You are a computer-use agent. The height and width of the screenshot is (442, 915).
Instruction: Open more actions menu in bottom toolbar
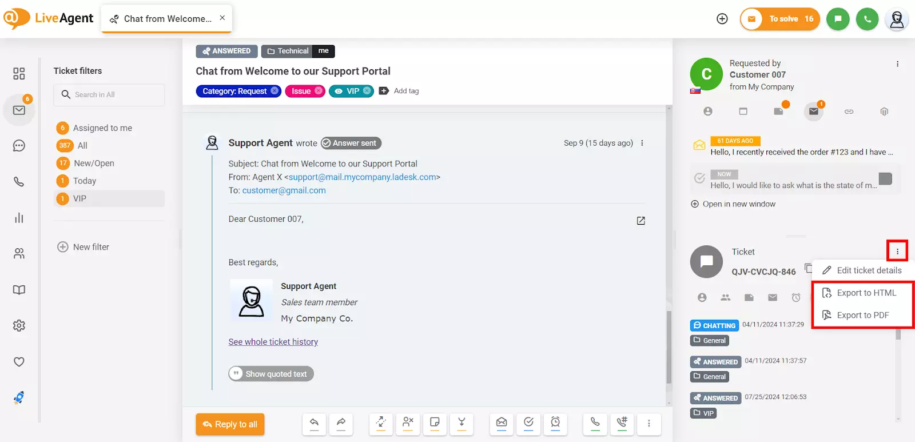649,424
